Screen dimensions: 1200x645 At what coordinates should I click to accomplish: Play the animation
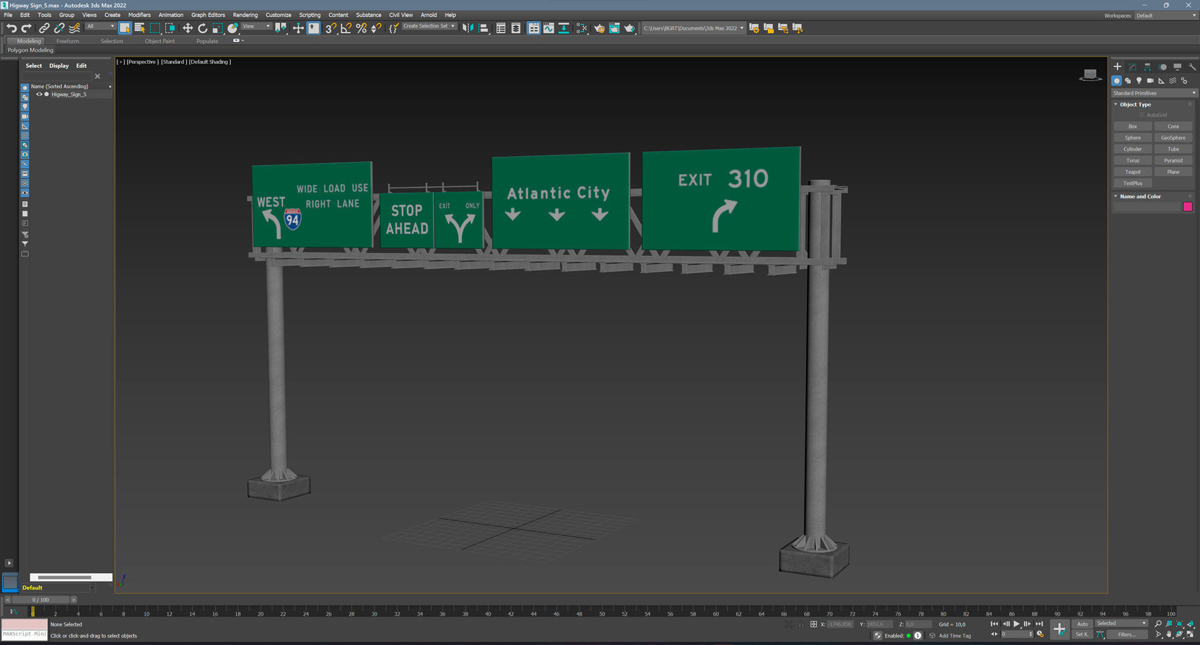click(x=1017, y=624)
